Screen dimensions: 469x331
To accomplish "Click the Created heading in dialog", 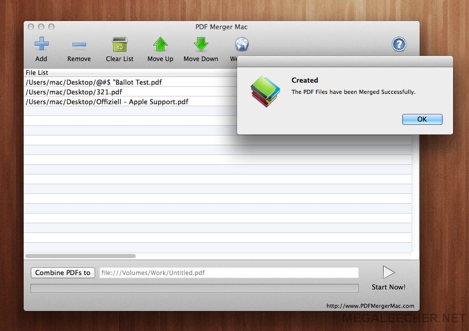I will (304, 80).
